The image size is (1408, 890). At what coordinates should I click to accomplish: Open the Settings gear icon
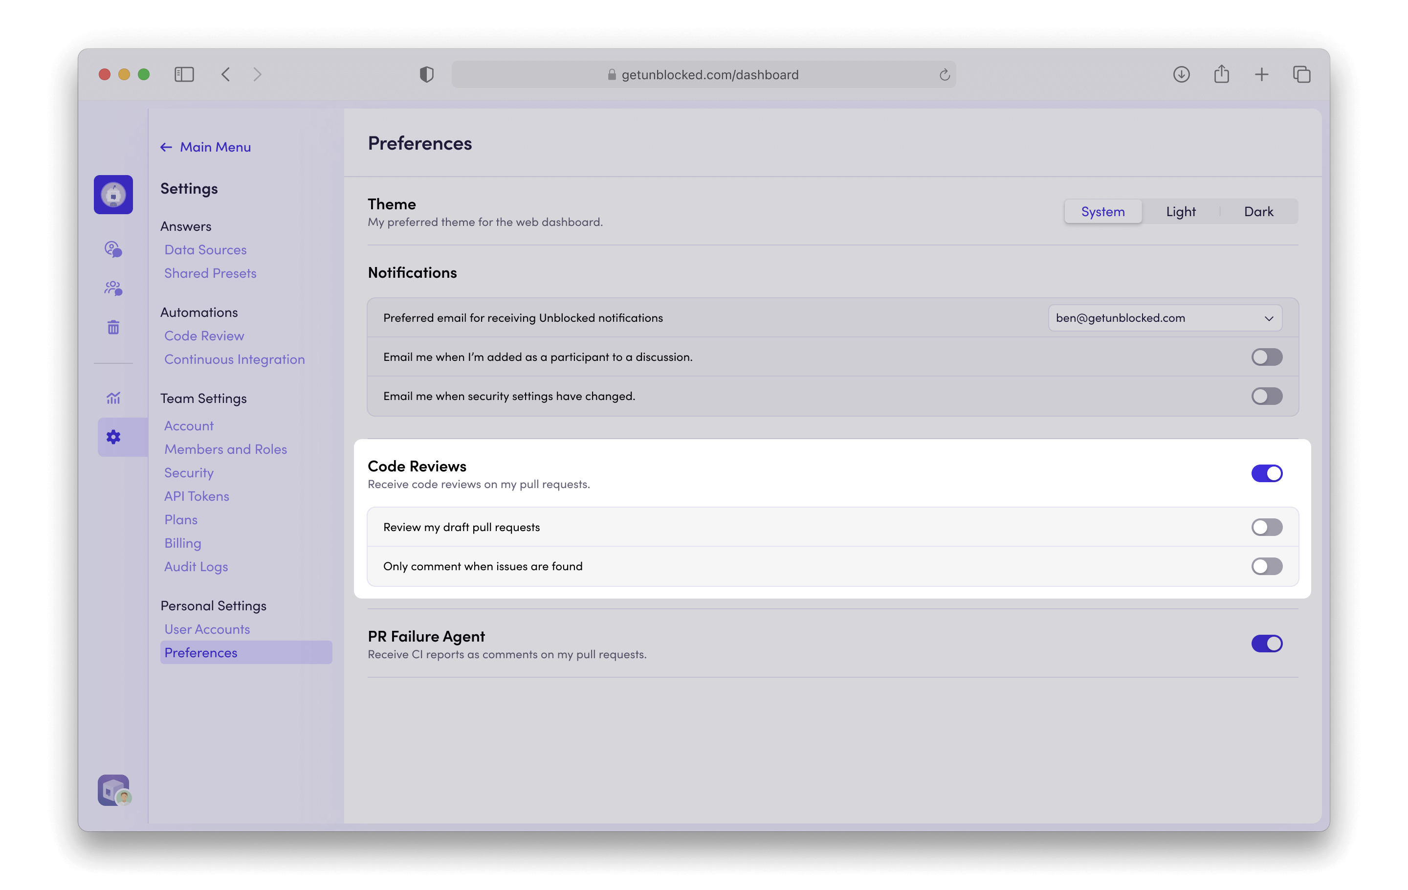[x=113, y=437]
